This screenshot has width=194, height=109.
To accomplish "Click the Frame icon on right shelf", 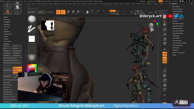I will (165, 71).
